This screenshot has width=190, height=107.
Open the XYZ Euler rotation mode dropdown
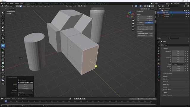pos(178,64)
